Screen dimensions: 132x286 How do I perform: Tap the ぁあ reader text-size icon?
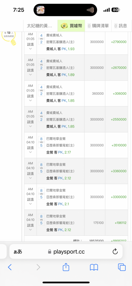(18, 252)
